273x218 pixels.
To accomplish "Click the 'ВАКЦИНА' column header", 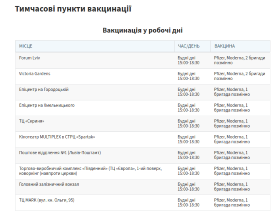I will click(240, 46).
